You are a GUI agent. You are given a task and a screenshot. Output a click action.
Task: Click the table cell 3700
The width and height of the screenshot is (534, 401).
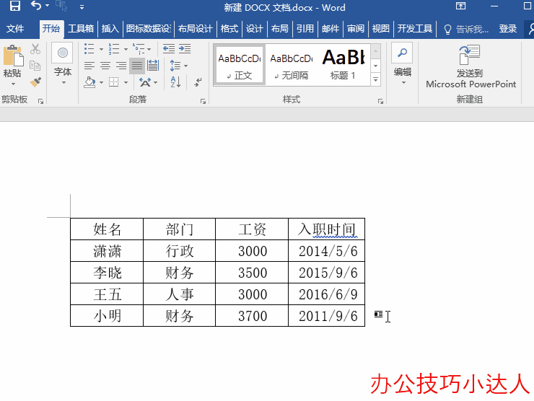point(252,316)
